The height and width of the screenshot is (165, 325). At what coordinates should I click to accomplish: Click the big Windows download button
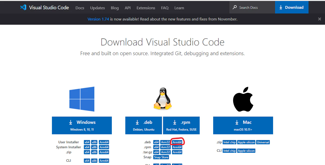coord(82,125)
